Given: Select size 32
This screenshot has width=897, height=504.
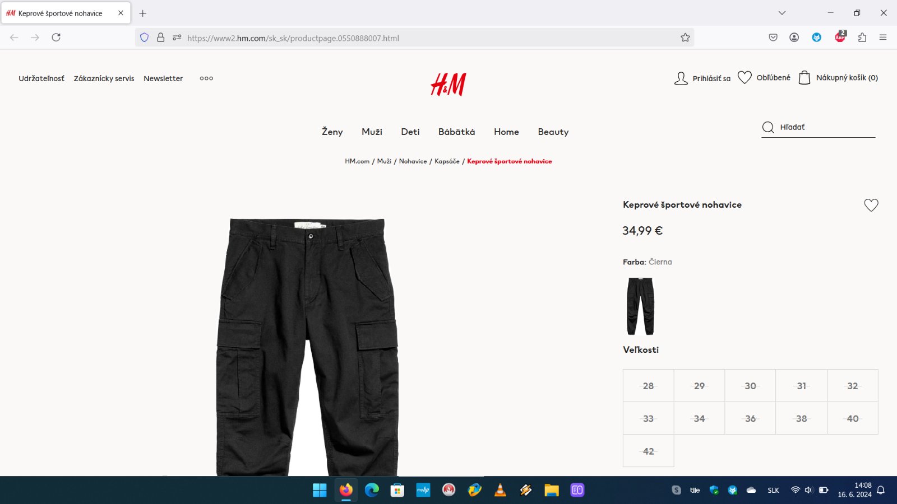Looking at the screenshot, I should pyautogui.click(x=852, y=386).
